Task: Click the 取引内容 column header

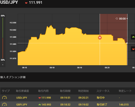Action: (43, 91)
